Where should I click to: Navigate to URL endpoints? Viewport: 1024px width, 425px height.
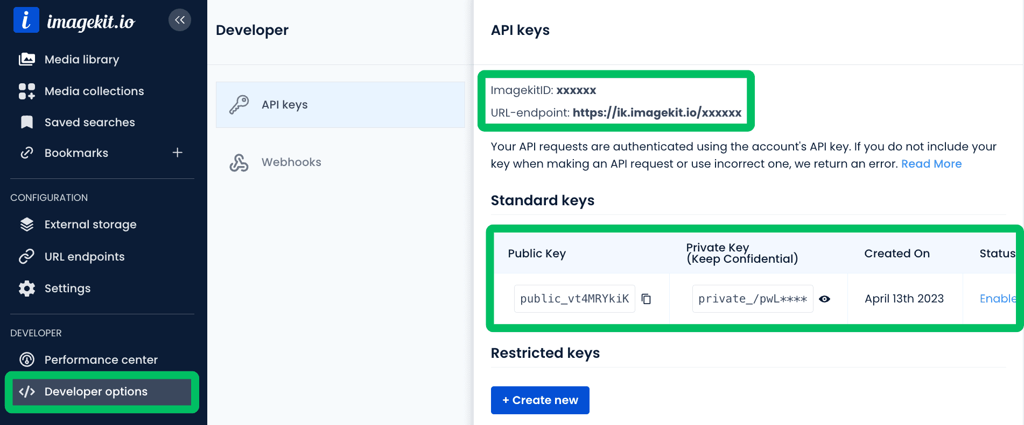click(84, 257)
